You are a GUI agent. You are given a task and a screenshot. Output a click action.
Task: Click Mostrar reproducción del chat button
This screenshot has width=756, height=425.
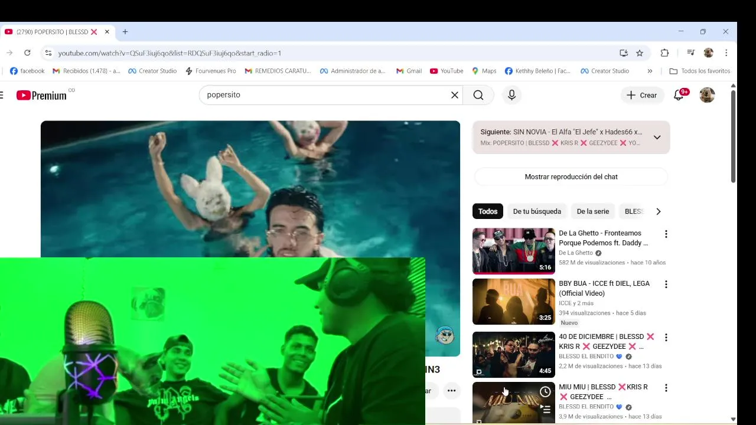[x=571, y=176]
